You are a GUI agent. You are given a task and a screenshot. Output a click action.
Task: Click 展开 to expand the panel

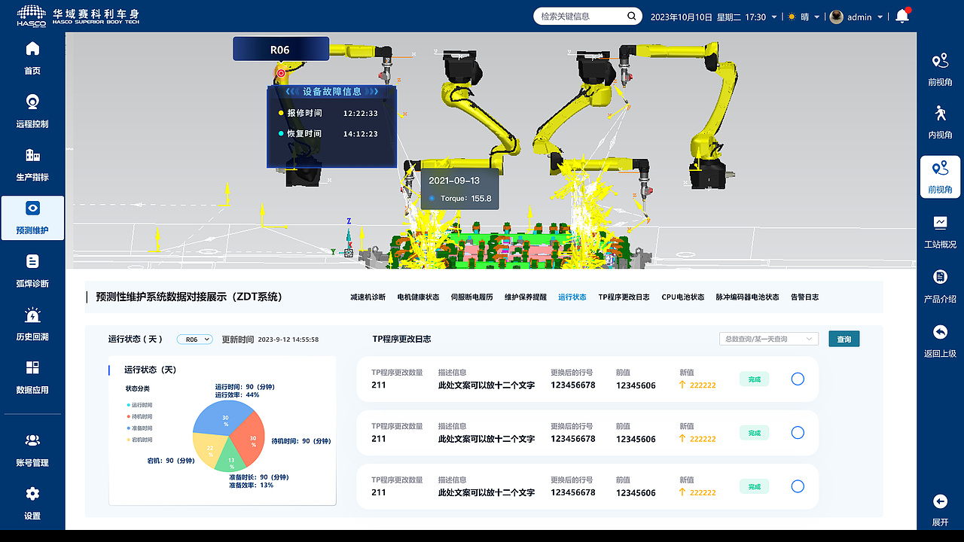940,510
